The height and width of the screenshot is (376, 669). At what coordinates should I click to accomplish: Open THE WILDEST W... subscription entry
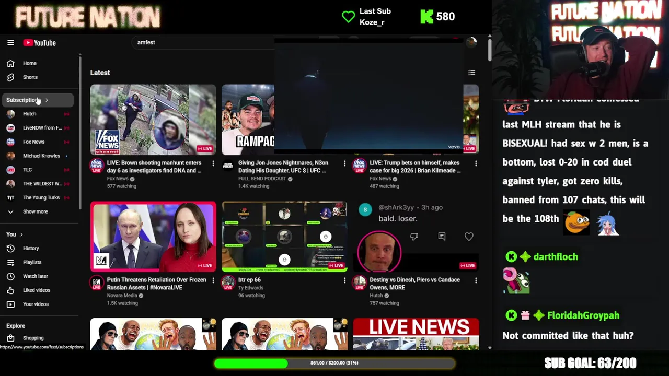click(39, 184)
